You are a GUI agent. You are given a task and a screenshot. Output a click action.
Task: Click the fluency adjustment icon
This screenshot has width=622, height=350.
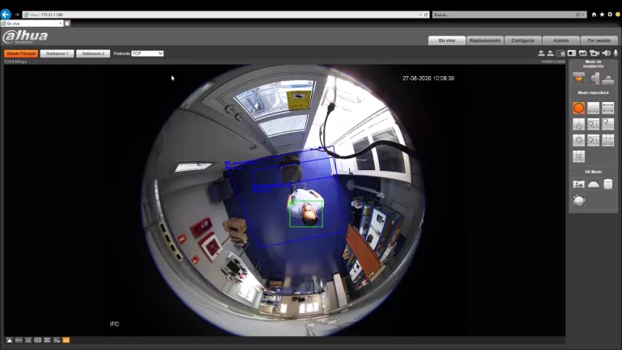click(47, 340)
